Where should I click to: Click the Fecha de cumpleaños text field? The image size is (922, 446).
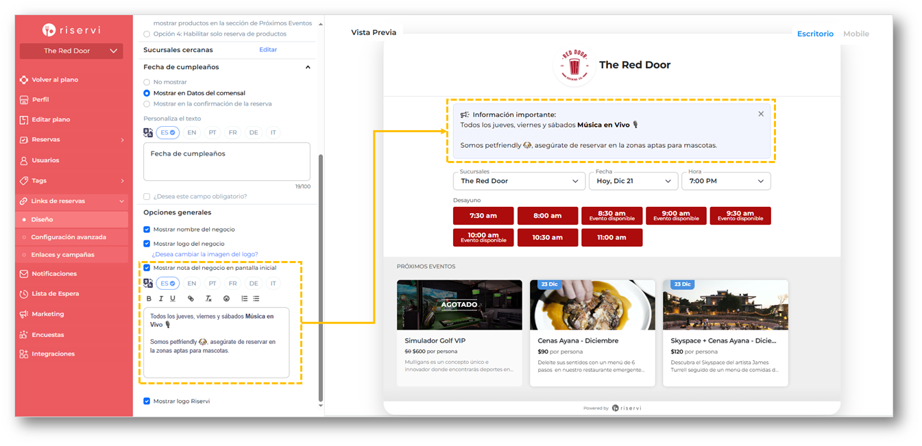pyautogui.click(x=227, y=162)
